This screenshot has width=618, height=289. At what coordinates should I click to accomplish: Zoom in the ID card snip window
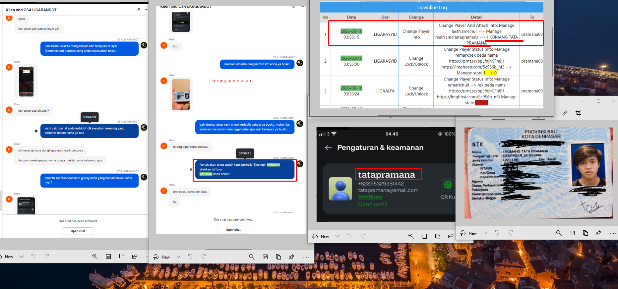(559, 233)
